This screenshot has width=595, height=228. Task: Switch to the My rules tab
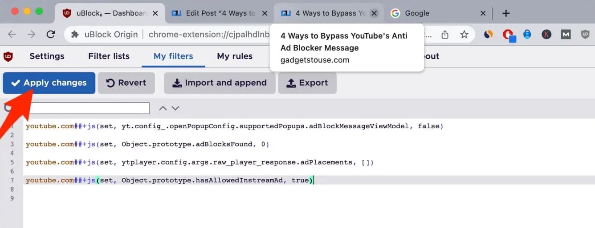(x=235, y=56)
